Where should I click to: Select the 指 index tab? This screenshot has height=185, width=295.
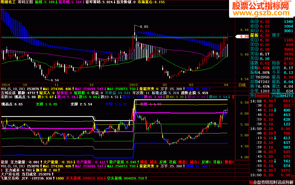[x=272, y=182]
